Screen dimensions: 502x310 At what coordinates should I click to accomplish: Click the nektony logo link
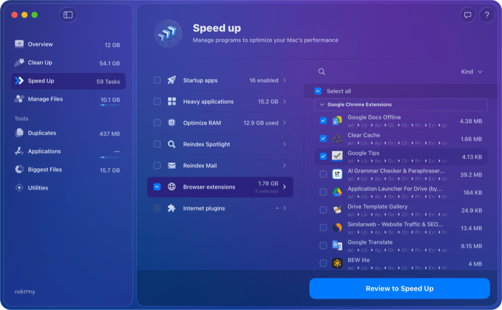[x=25, y=292]
